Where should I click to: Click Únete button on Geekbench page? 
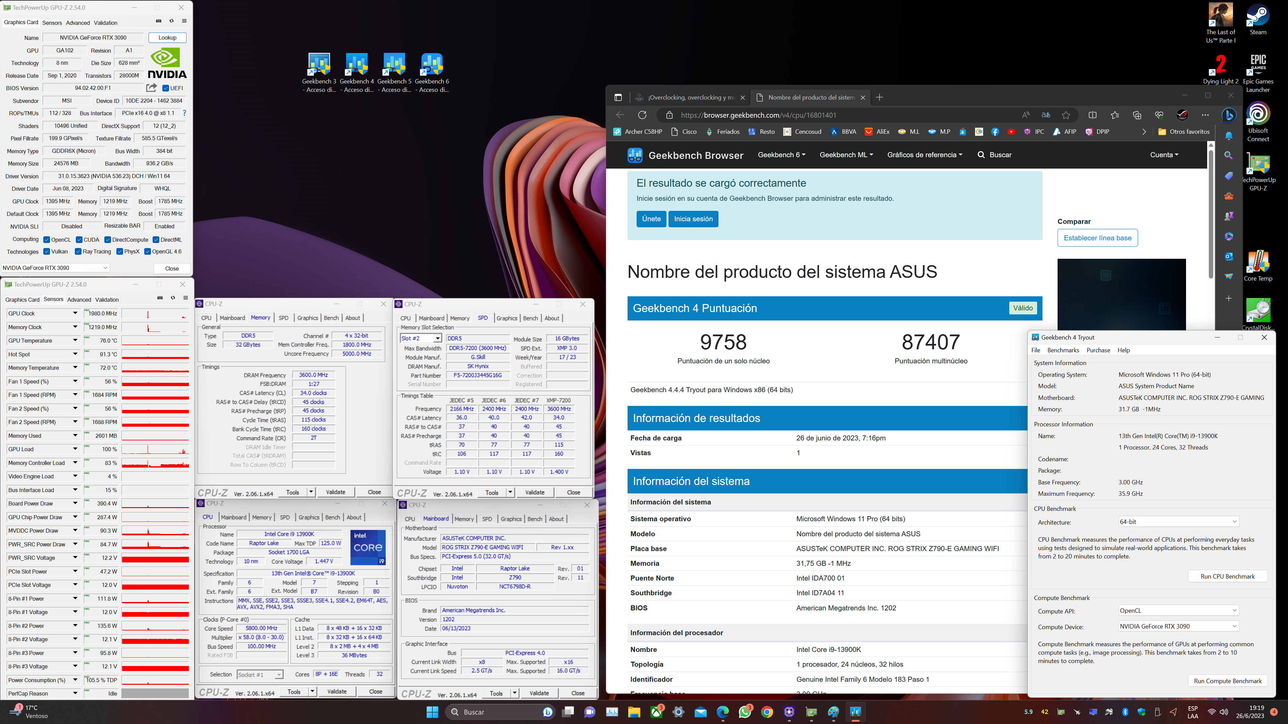pyautogui.click(x=651, y=219)
